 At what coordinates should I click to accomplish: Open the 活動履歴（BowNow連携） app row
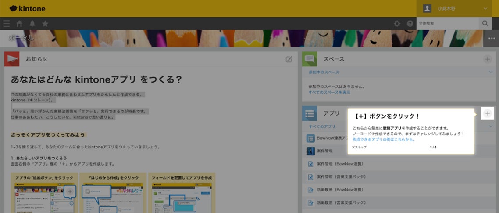[x=399, y=190]
